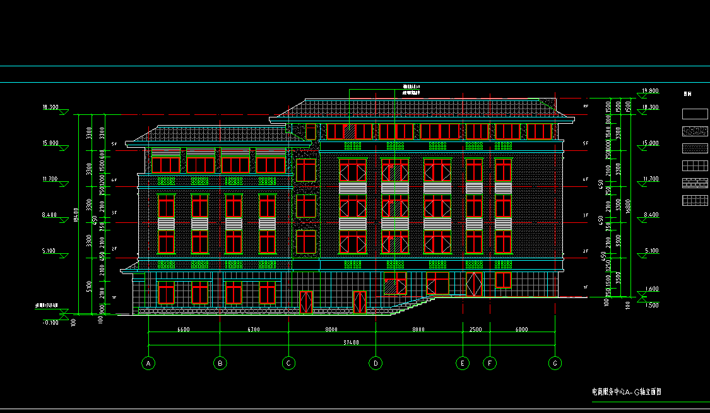
Task: Click the -0.100 elevation label
Action: (50, 323)
